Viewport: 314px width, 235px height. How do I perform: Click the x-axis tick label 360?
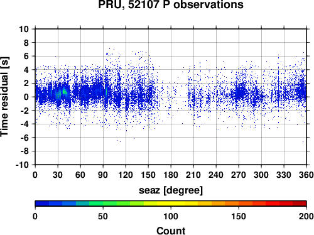(x=306, y=175)
